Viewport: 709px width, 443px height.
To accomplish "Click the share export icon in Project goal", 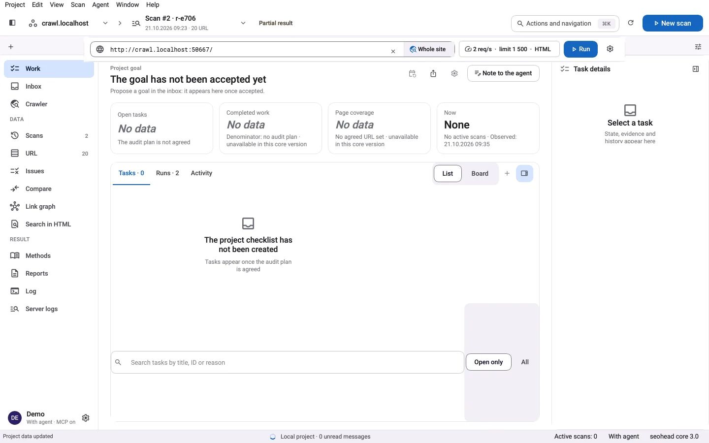I will (433, 74).
